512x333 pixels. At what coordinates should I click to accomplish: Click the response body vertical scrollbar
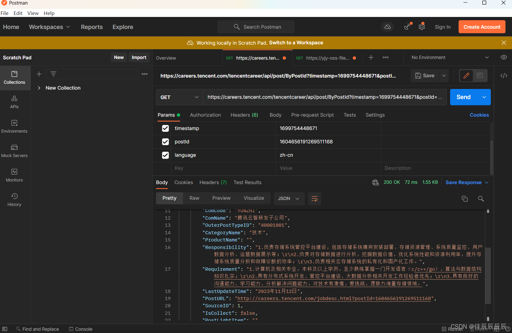[x=488, y=275]
